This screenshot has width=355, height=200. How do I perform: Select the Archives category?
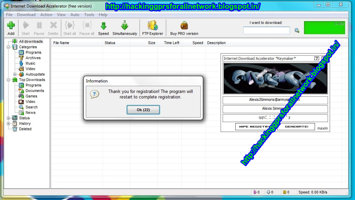pyautogui.click(x=33, y=58)
